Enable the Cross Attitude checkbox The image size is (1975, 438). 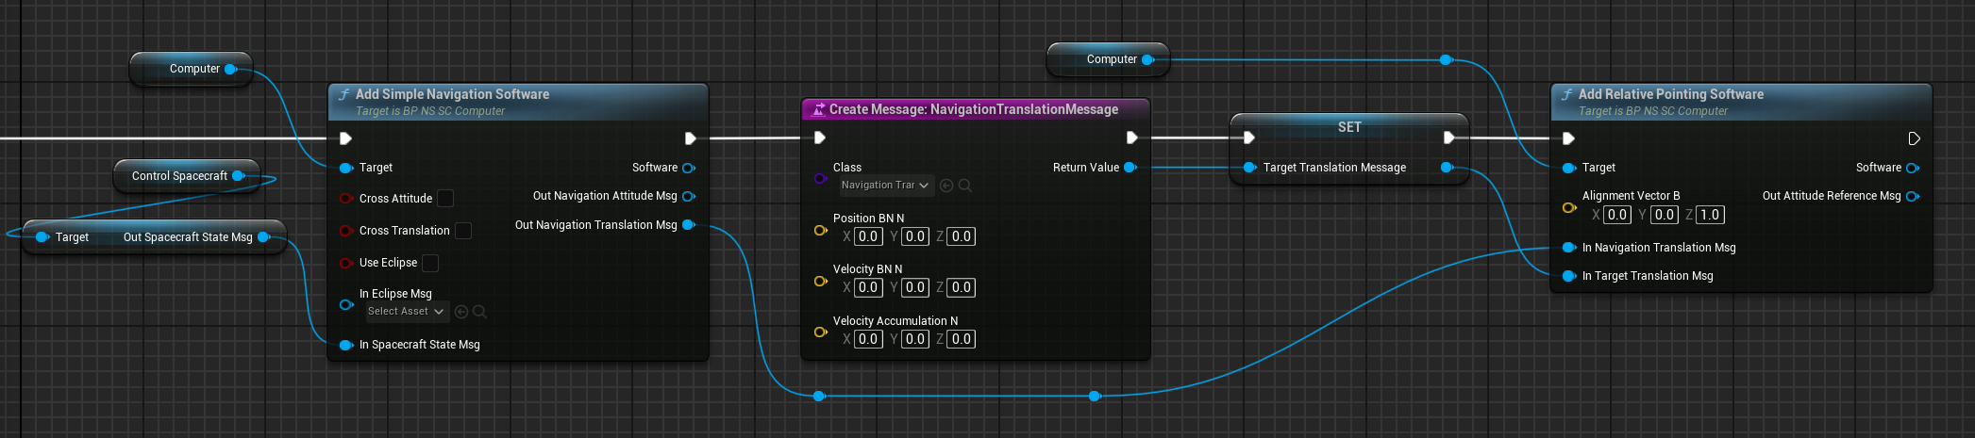click(x=445, y=198)
